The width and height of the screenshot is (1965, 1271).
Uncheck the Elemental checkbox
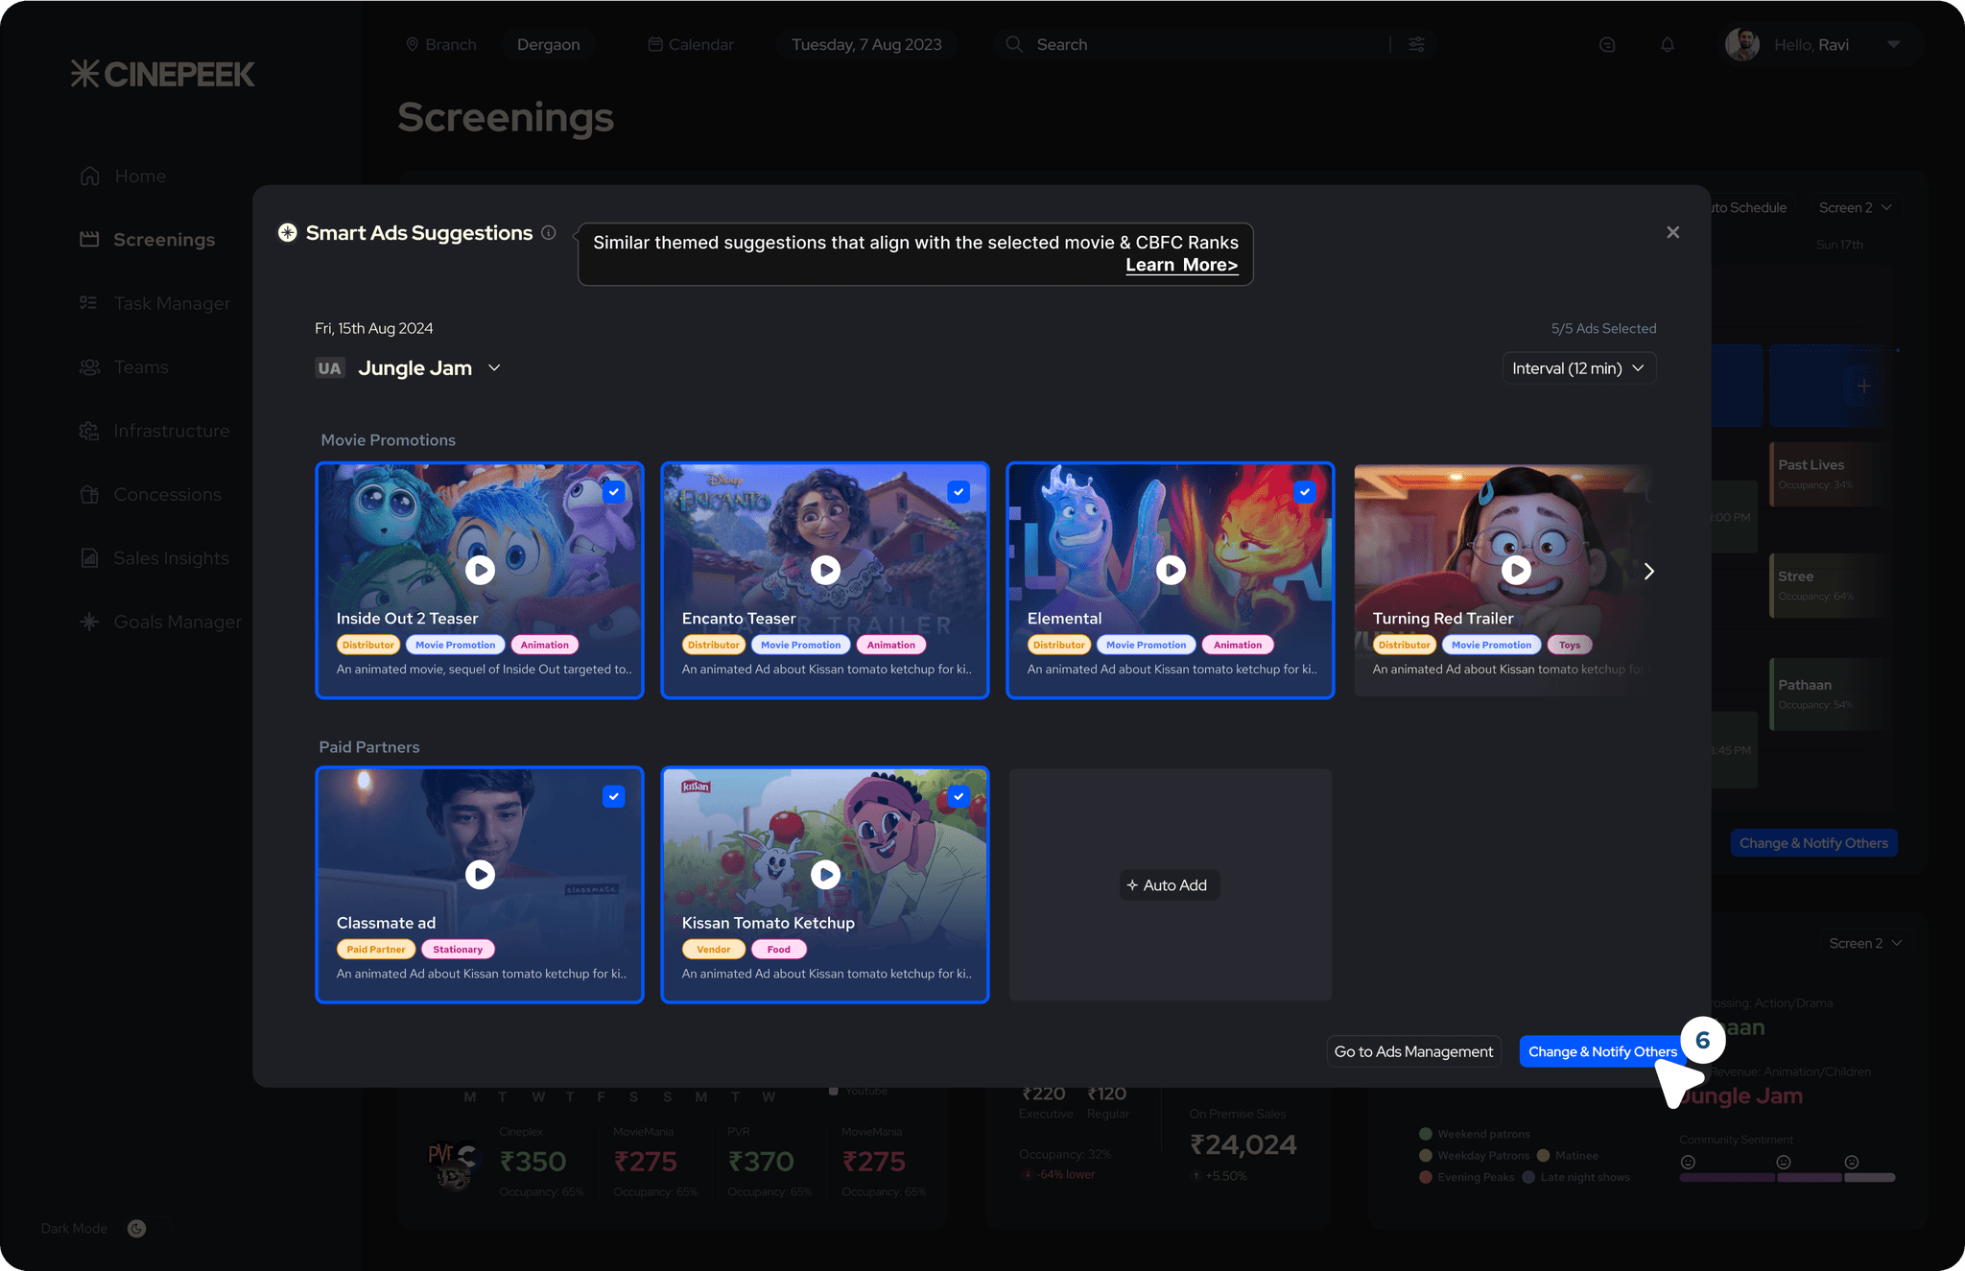coord(1304,492)
